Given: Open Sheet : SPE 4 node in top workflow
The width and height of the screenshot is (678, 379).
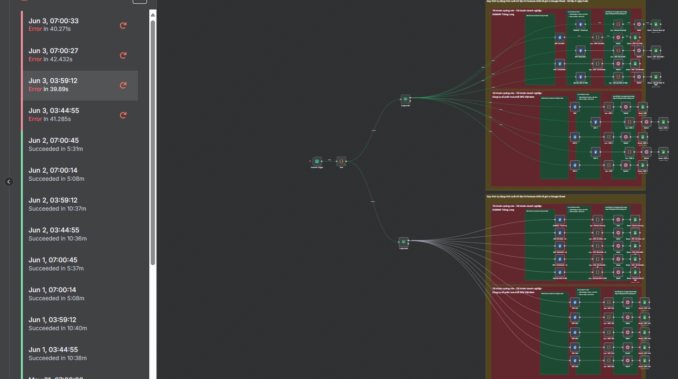Looking at the screenshot, I should (x=663, y=152).
